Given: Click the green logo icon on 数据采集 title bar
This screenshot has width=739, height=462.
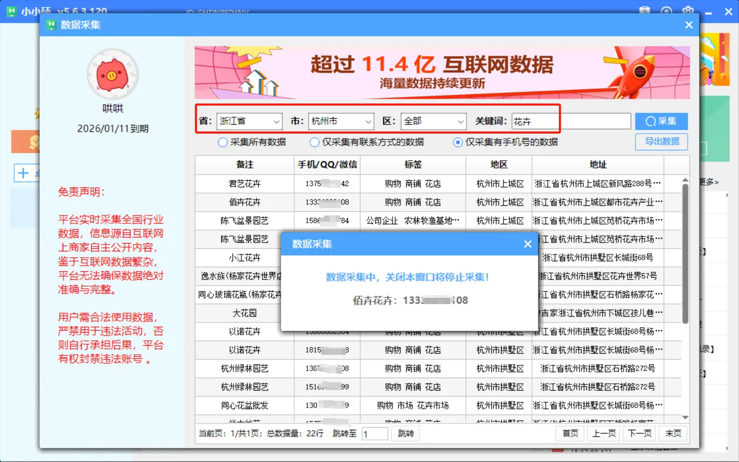Looking at the screenshot, I should (51, 25).
